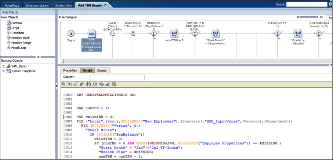Click the Begin node in the flowchart
This screenshot has height=160, width=333.
(71, 33)
